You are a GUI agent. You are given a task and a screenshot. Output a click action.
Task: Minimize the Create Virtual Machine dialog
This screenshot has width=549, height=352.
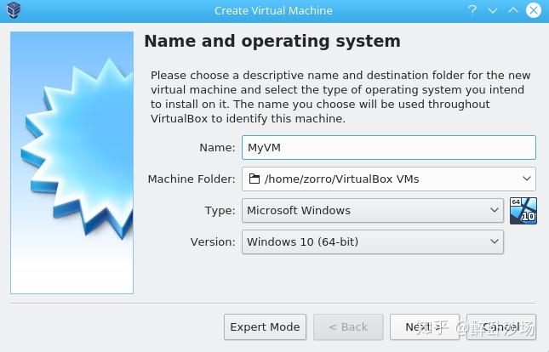[493, 11]
